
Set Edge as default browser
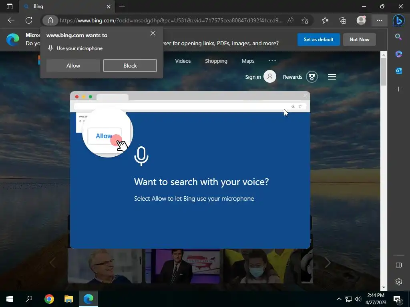(318, 40)
